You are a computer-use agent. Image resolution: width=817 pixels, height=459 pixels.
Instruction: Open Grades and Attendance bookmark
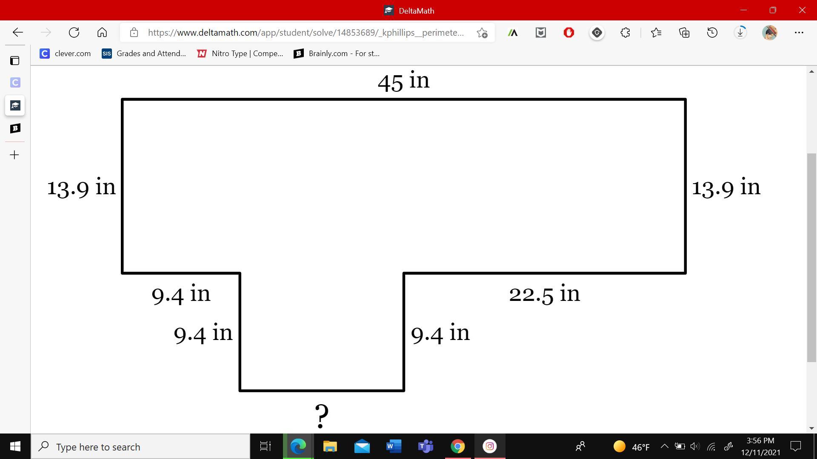(x=144, y=54)
